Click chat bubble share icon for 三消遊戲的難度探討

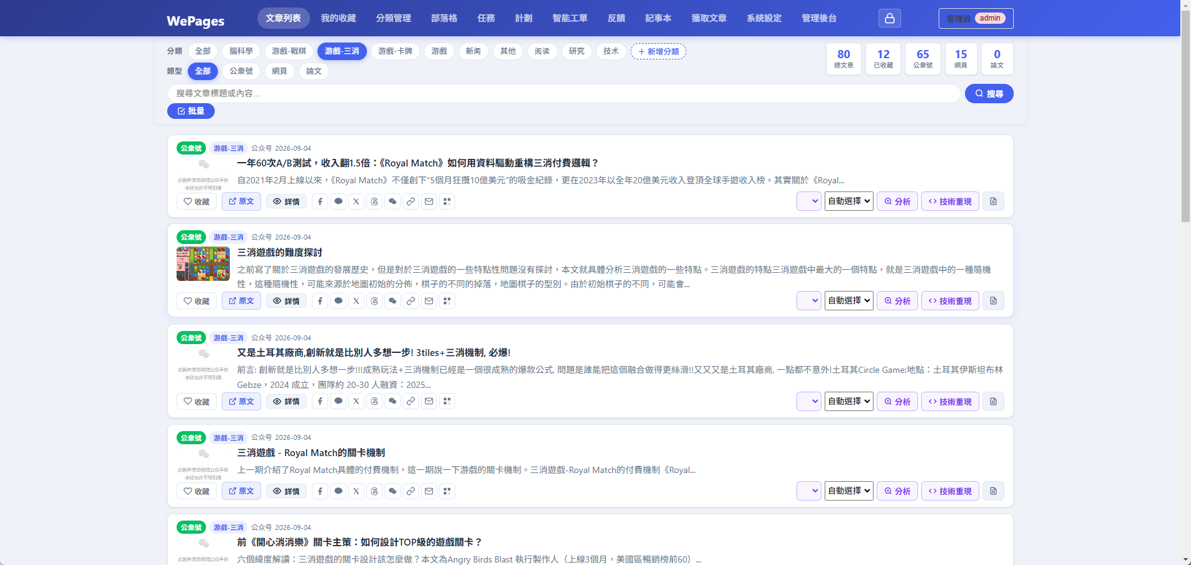[x=338, y=301]
